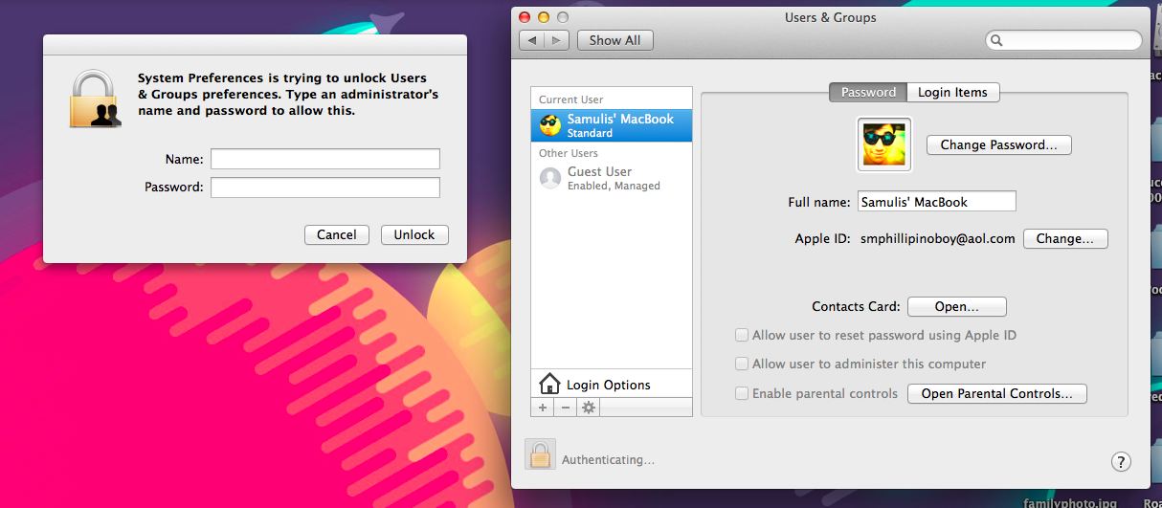Viewport: 1162px width, 508px height.
Task: Click Unlock in the authentication dialog
Action: pyautogui.click(x=414, y=234)
